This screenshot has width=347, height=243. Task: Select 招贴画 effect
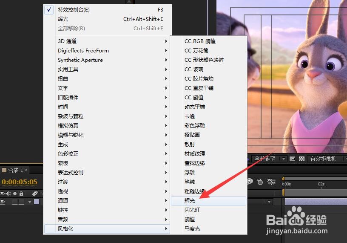208,135
